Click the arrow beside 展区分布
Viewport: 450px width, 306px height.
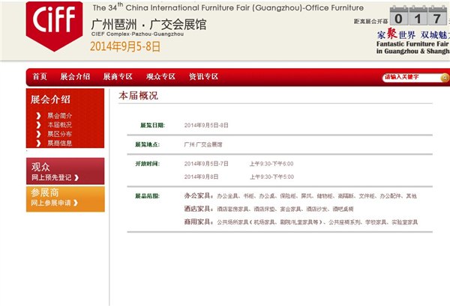click(x=39, y=134)
